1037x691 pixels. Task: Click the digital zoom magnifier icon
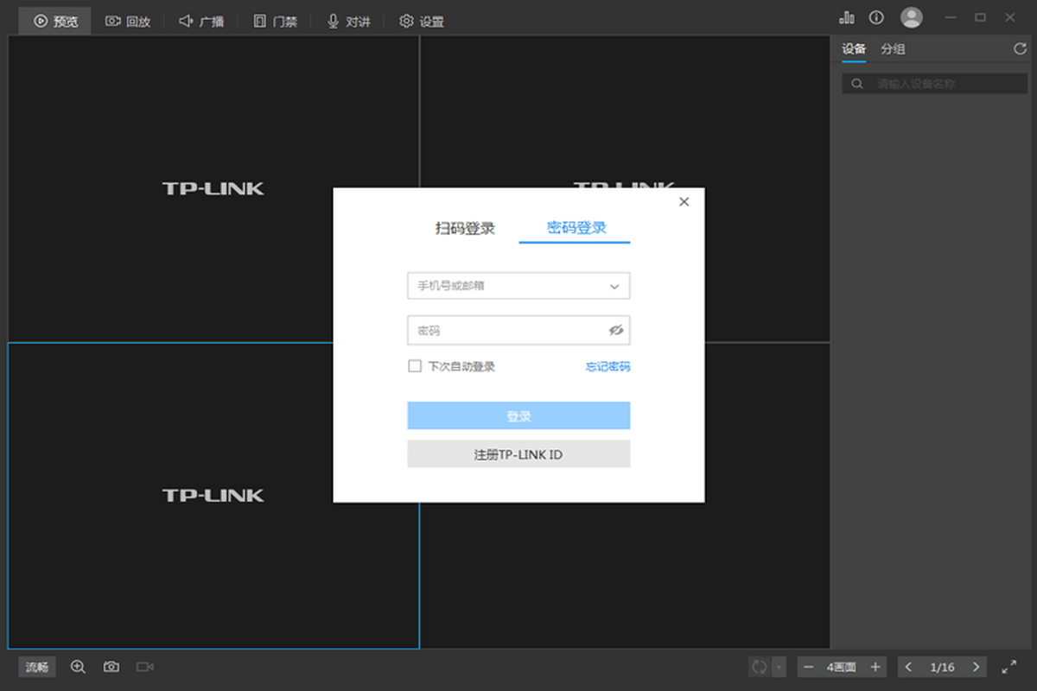78,667
